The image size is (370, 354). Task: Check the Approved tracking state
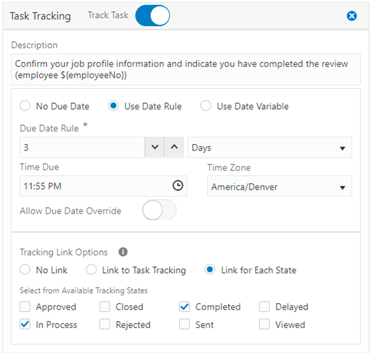point(25,307)
